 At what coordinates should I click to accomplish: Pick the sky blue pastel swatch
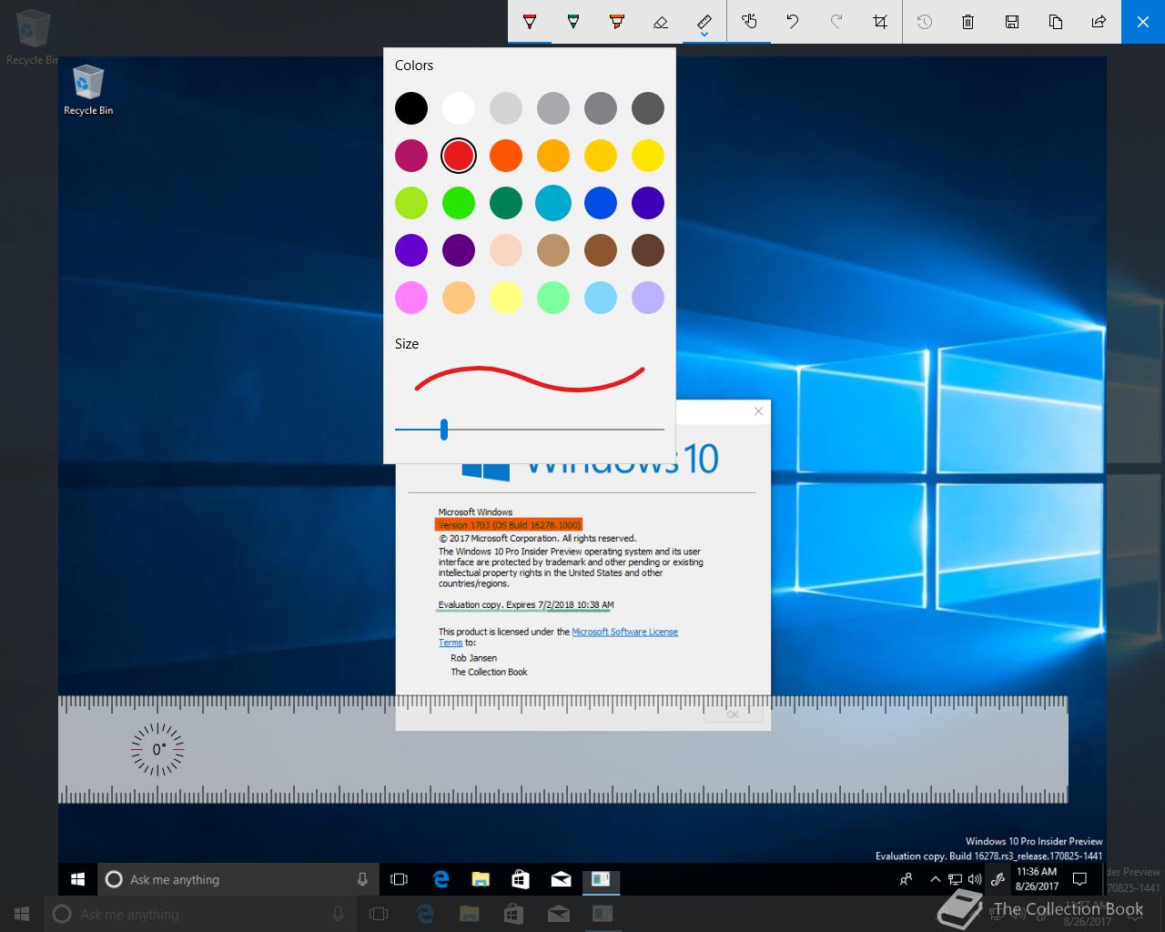coord(601,298)
